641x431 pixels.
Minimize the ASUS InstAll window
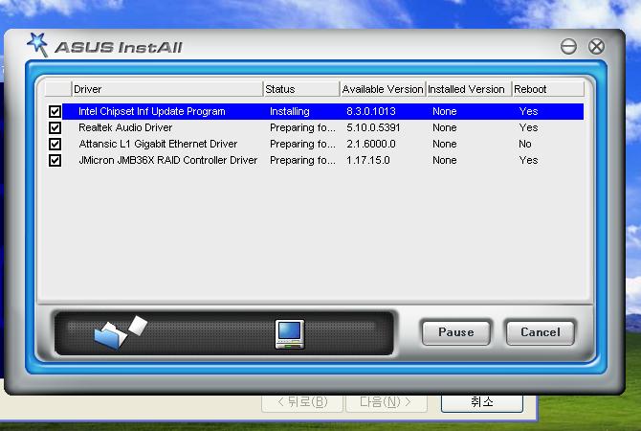568,46
